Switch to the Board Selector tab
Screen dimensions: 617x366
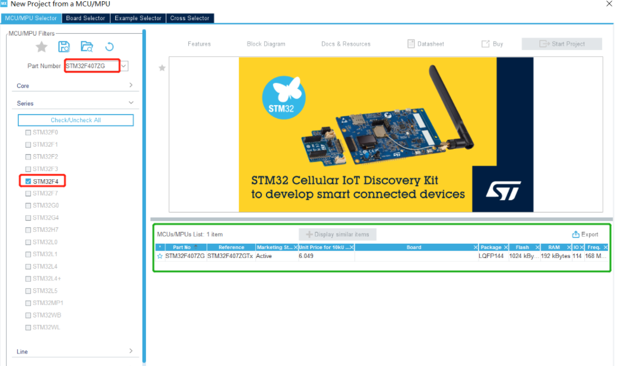[86, 18]
